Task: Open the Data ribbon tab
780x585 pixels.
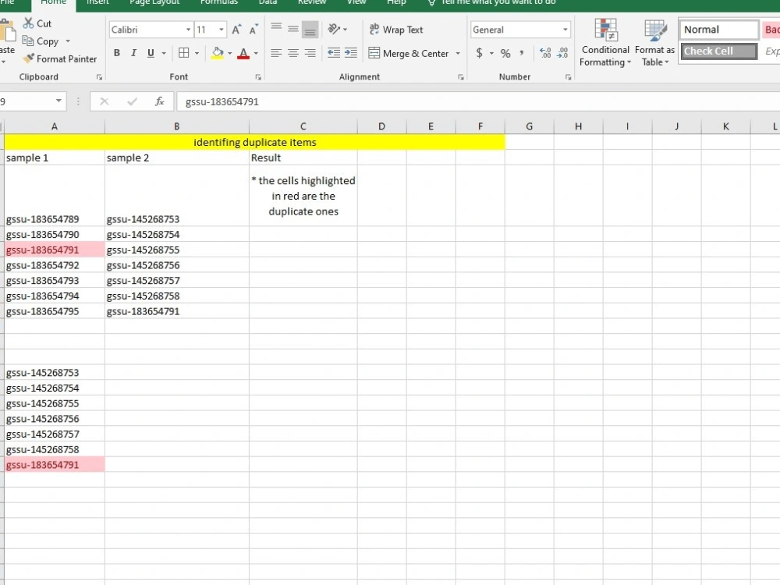Action: click(x=268, y=2)
